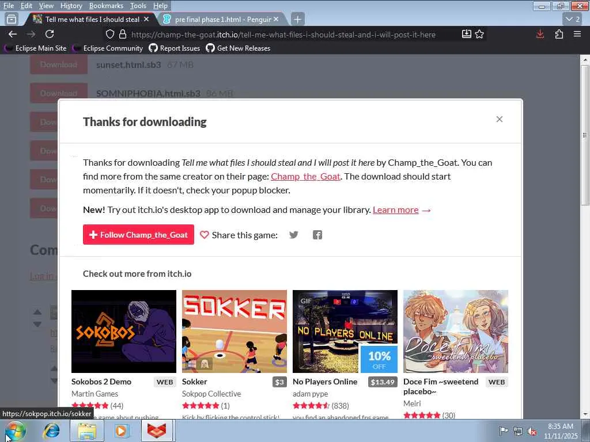Image resolution: width=590 pixels, height=442 pixels.
Task: Open adam pype author link
Action: point(311,394)
